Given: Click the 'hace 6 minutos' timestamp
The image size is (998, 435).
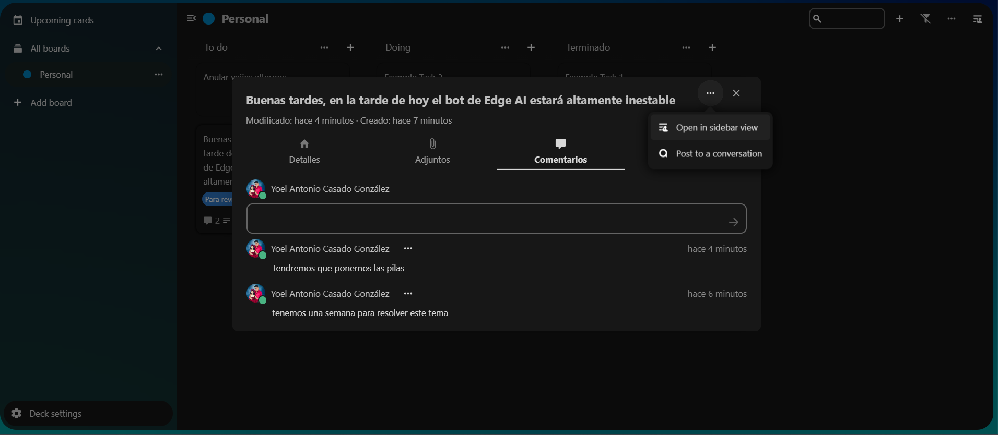Looking at the screenshot, I should click(717, 294).
